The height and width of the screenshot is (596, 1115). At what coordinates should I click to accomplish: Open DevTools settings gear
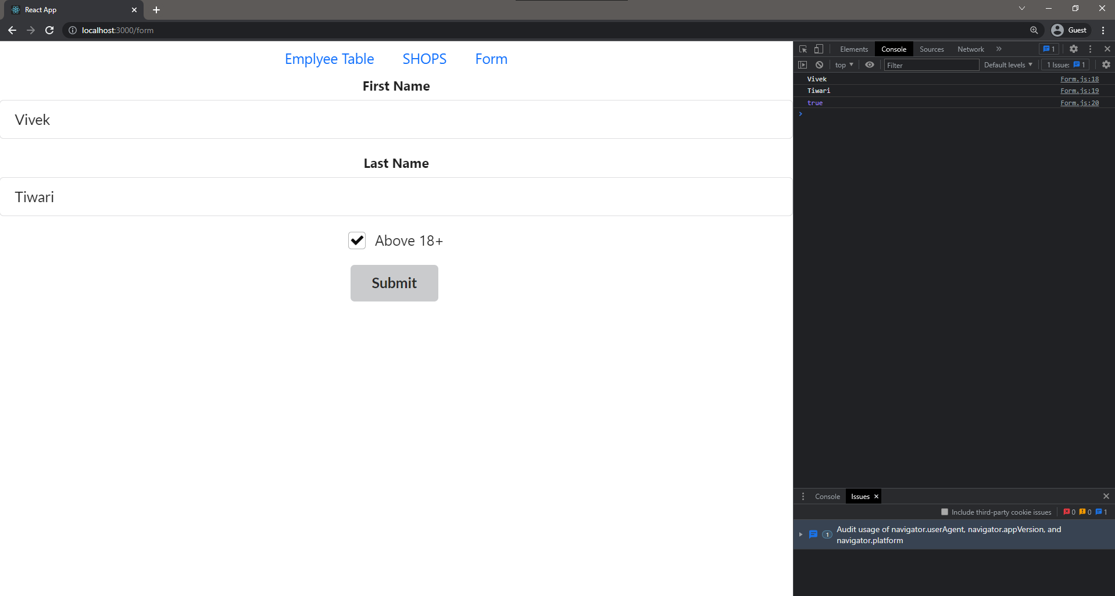point(1074,49)
